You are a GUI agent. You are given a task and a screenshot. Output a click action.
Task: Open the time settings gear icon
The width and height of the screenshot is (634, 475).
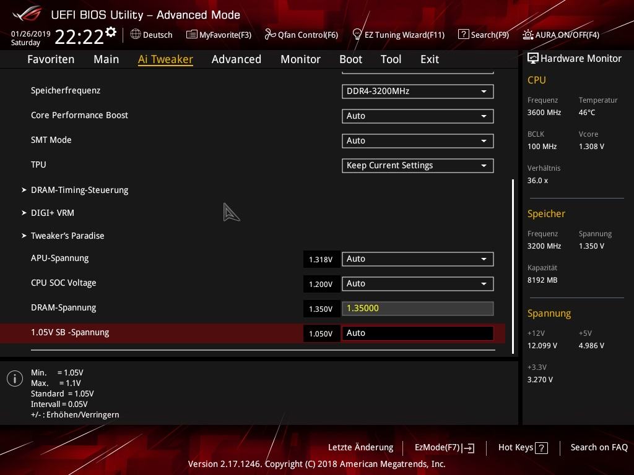click(111, 32)
